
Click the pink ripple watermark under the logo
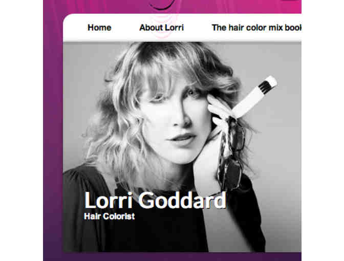tap(163, 26)
